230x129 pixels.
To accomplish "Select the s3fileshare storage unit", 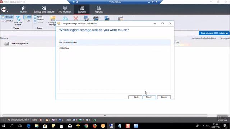I will [115, 48].
